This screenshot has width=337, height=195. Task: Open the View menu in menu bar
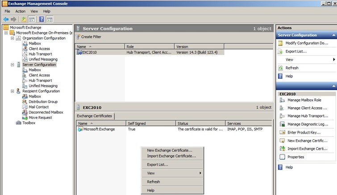click(x=34, y=12)
